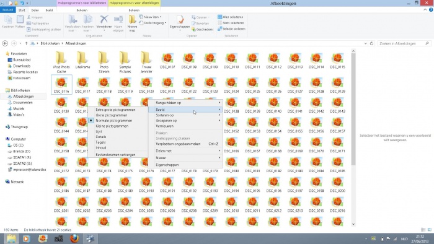The image size is (434, 244).
Task: Open the address bar history dropdown
Action: (x=365, y=43)
